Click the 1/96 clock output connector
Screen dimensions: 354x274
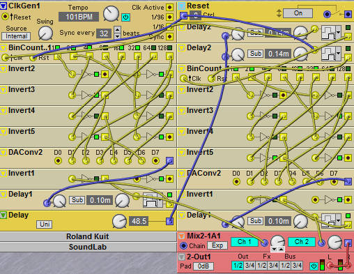pyautogui.click(x=169, y=17)
